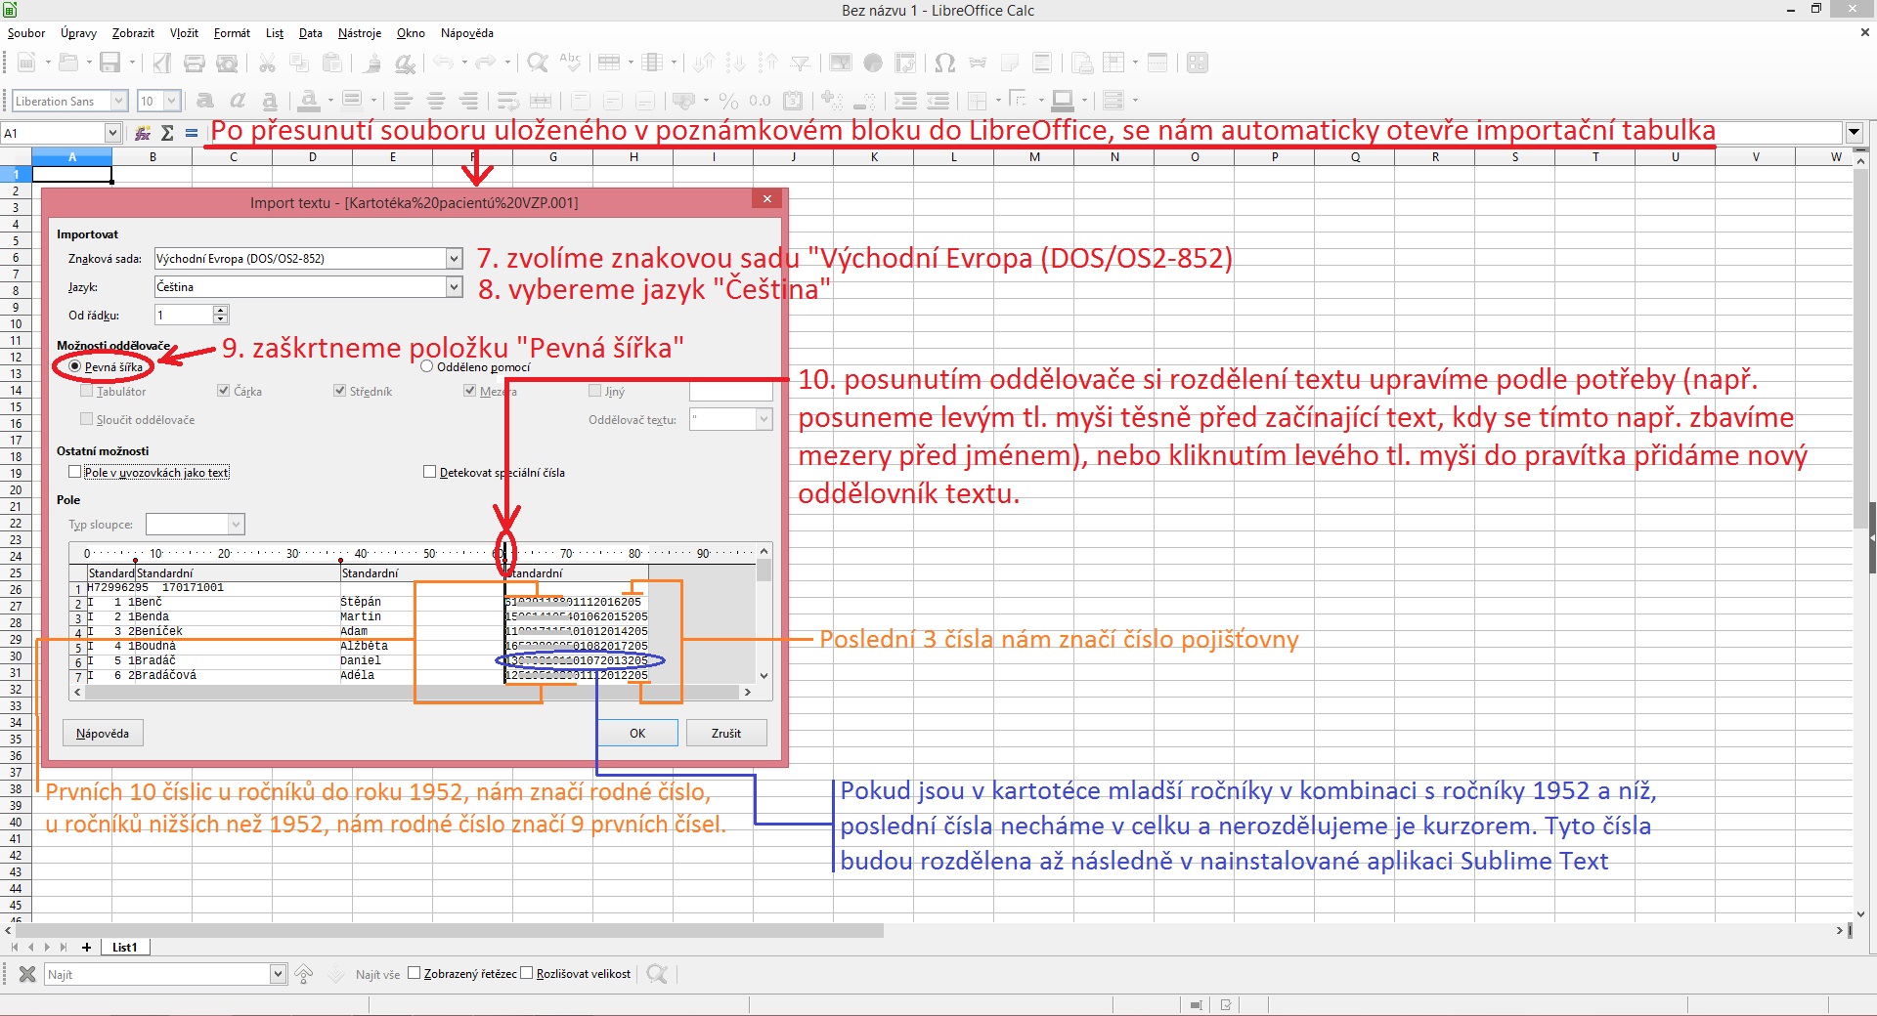Click the Align left icon
This screenshot has width=1877, height=1016.
pyautogui.click(x=404, y=101)
